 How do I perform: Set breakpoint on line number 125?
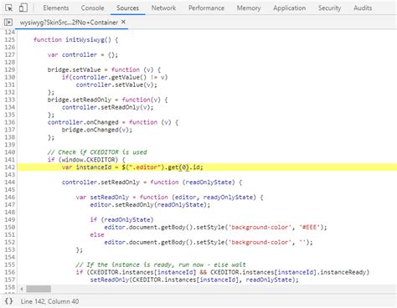tap(9, 39)
